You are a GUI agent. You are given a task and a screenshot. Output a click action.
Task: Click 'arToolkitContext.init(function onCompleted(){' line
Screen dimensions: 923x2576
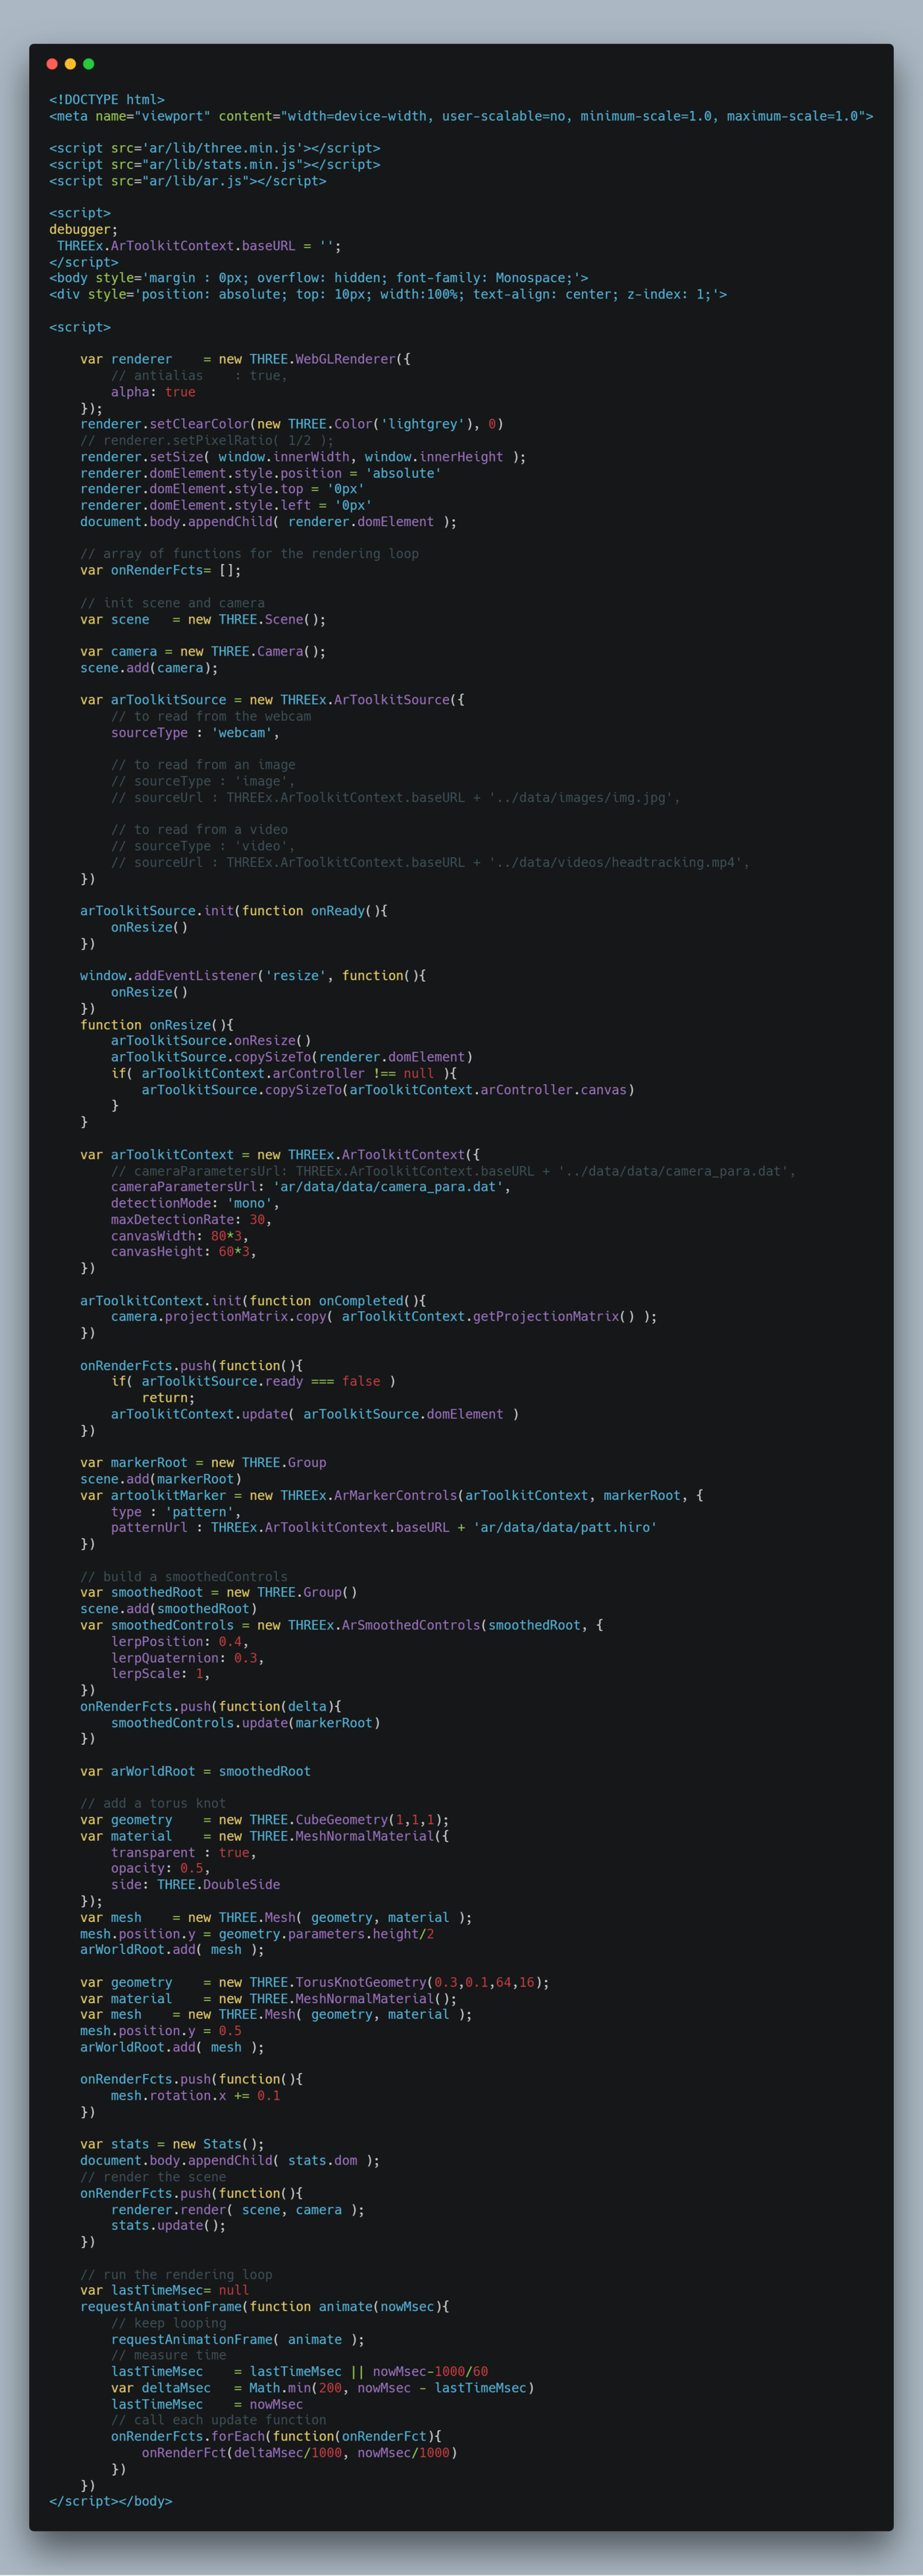pyautogui.click(x=253, y=1301)
